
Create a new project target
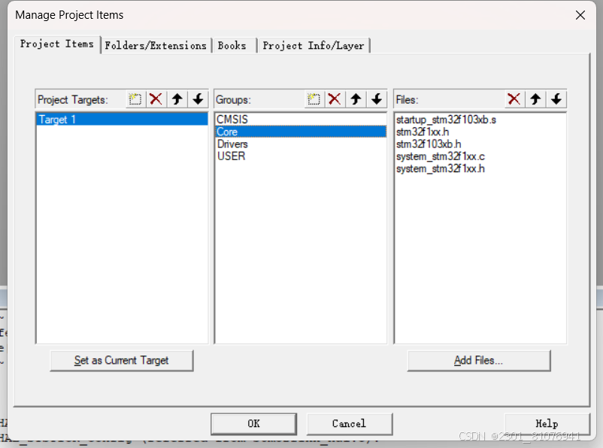point(135,99)
